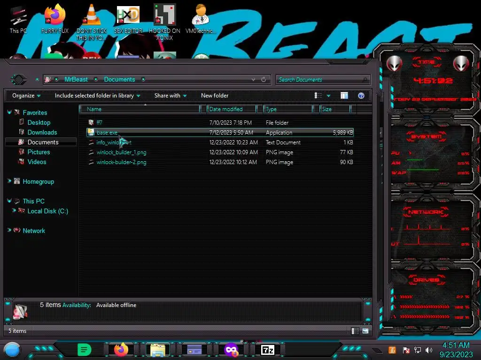Sort by Type column header
The image size is (481, 360).
[x=288, y=109]
